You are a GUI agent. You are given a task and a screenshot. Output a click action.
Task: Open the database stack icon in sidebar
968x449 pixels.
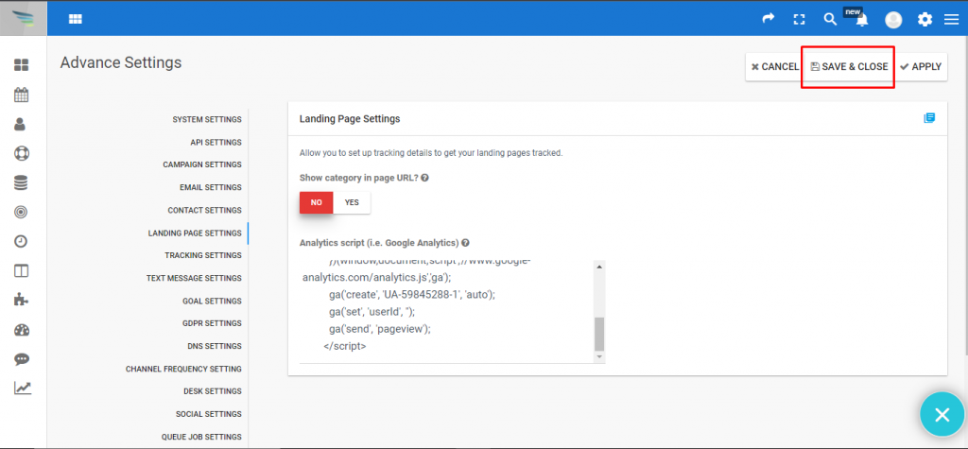tap(21, 182)
